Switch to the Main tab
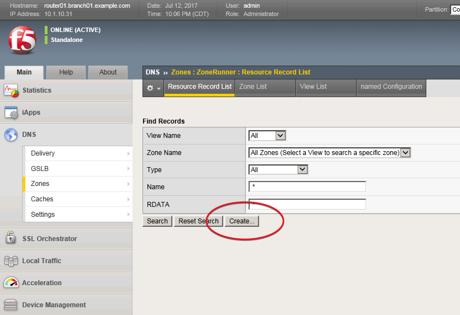The image size is (460, 315). pyautogui.click(x=24, y=72)
